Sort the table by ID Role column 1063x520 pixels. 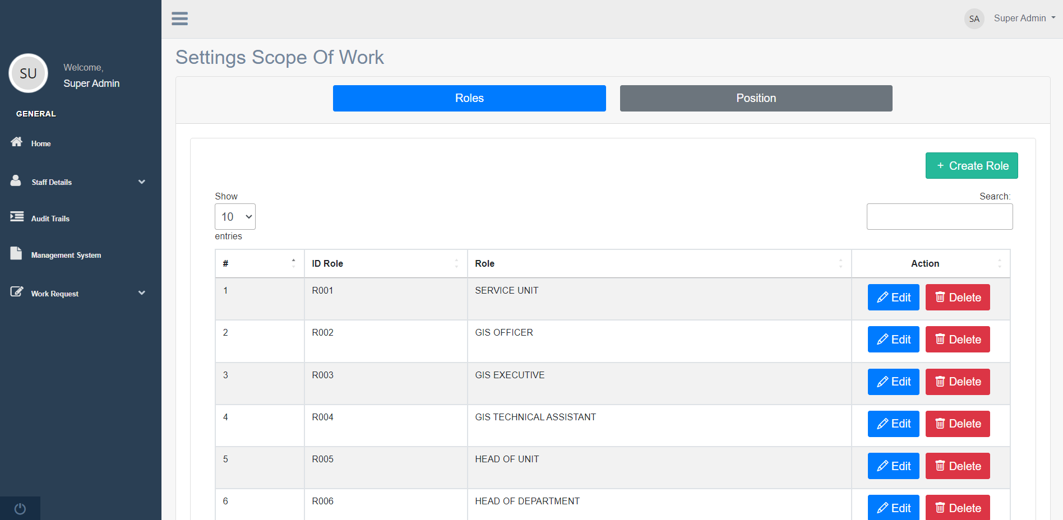pos(385,263)
